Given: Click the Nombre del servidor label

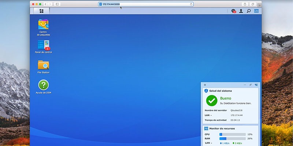Looking at the screenshot, I should [216, 111].
